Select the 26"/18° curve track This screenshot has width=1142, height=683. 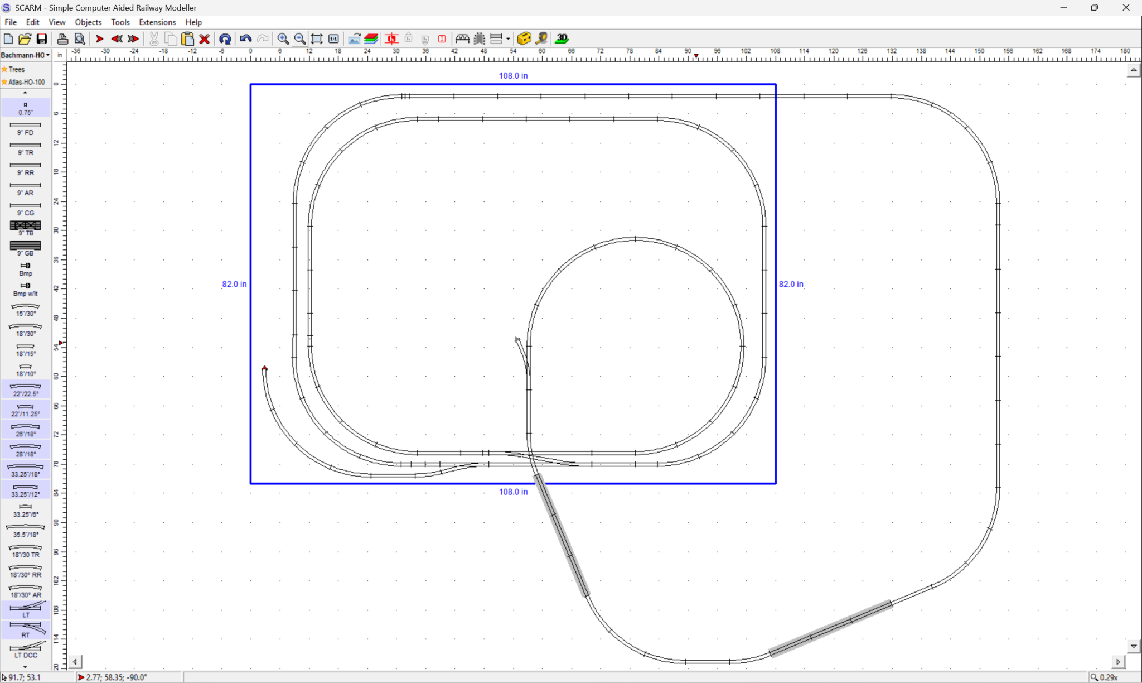coord(25,430)
